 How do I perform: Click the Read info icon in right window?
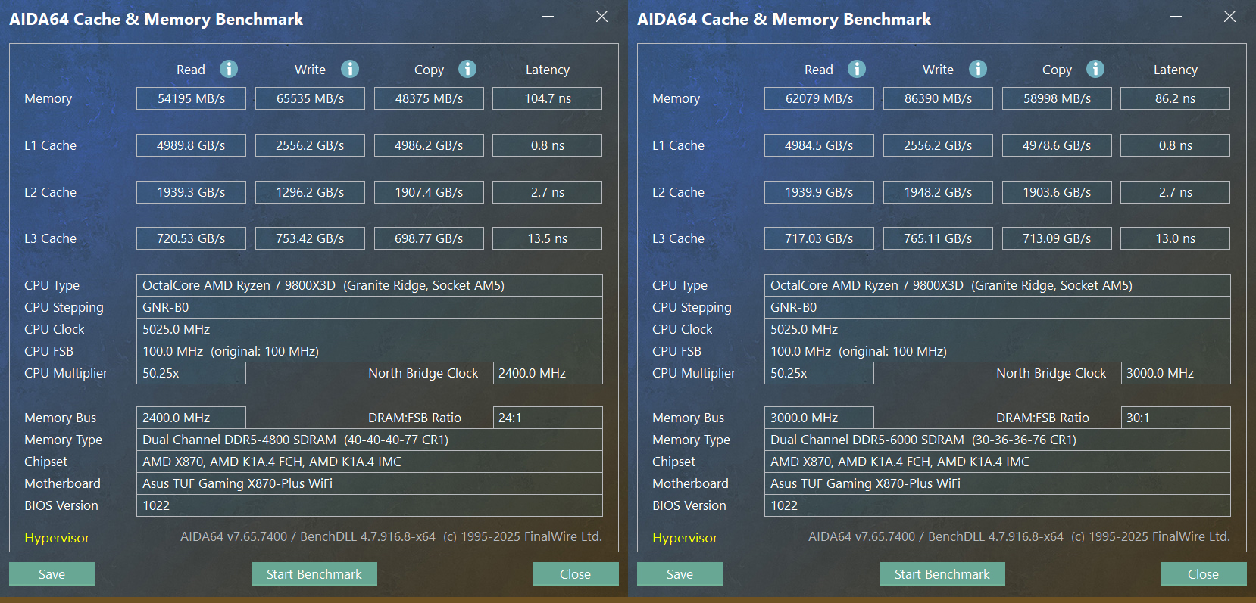coord(857,69)
